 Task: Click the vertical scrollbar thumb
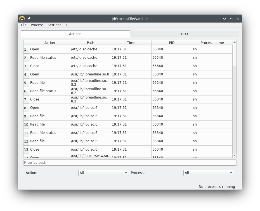(235, 55)
